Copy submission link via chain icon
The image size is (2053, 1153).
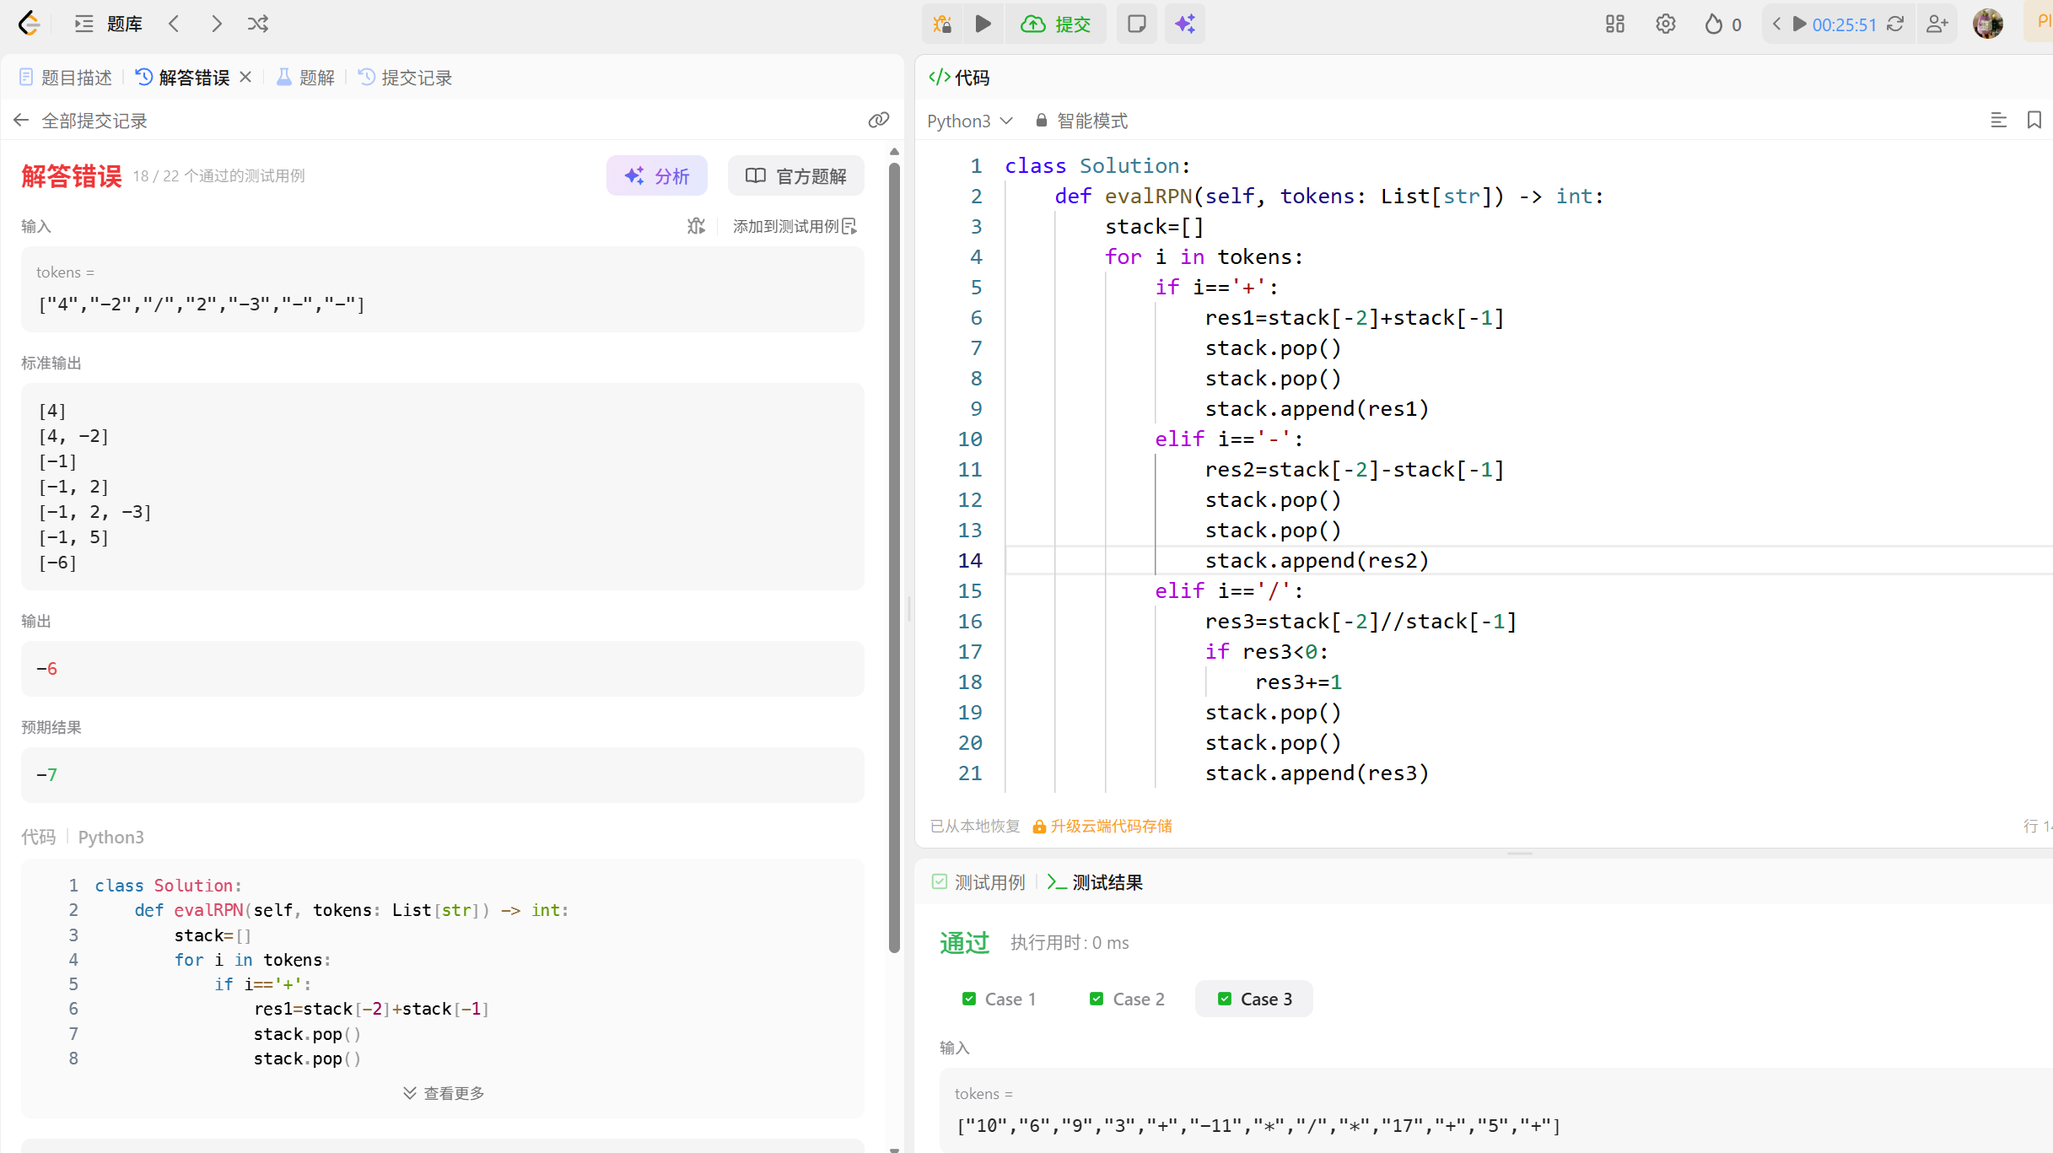coord(878,120)
